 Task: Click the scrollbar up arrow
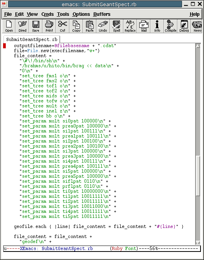[x=198, y=46]
